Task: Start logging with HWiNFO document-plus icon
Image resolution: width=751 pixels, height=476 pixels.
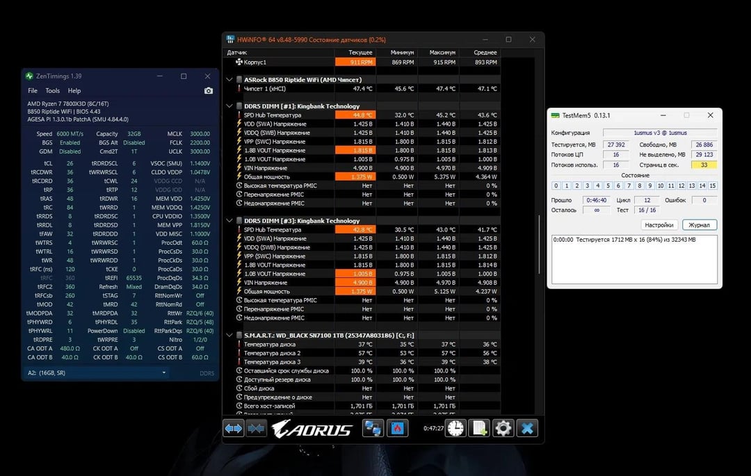Action: tap(479, 428)
